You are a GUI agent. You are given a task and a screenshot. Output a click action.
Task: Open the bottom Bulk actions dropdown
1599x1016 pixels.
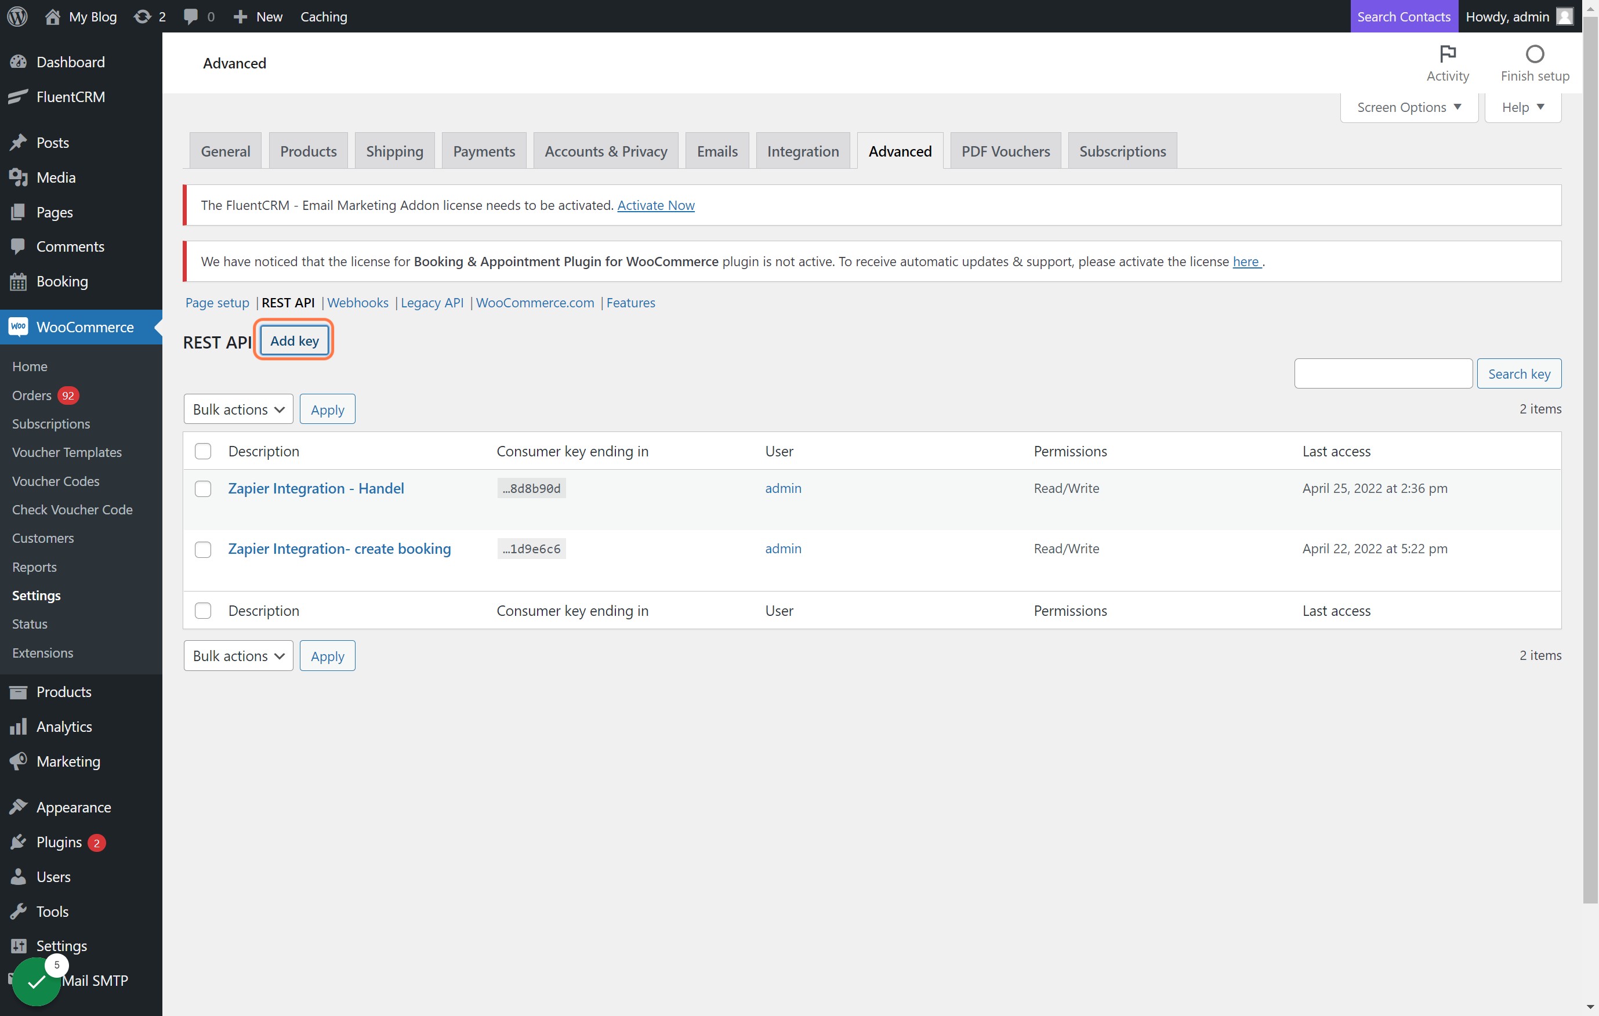click(238, 655)
